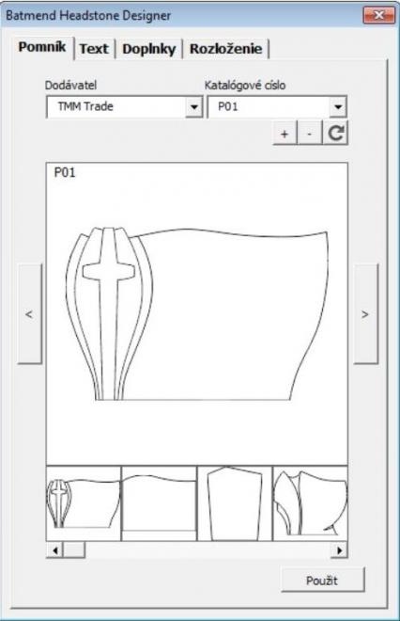
Task: Click thumbnail scrollbar right arrow
Action: pyautogui.click(x=339, y=550)
